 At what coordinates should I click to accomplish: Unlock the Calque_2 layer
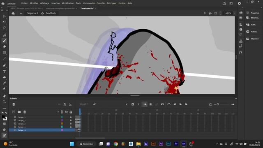[x=71, y=120]
